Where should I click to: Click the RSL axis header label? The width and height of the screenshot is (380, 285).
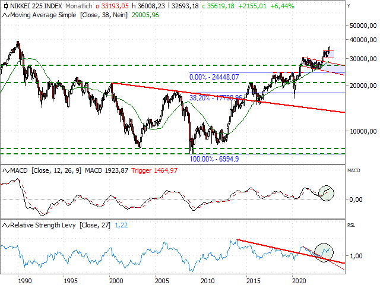(351, 226)
